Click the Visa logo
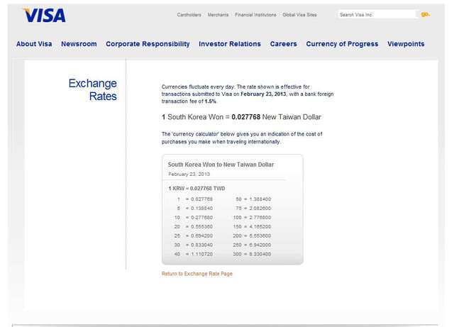The width and height of the screenshot is (454, 327). pos(44,16)
